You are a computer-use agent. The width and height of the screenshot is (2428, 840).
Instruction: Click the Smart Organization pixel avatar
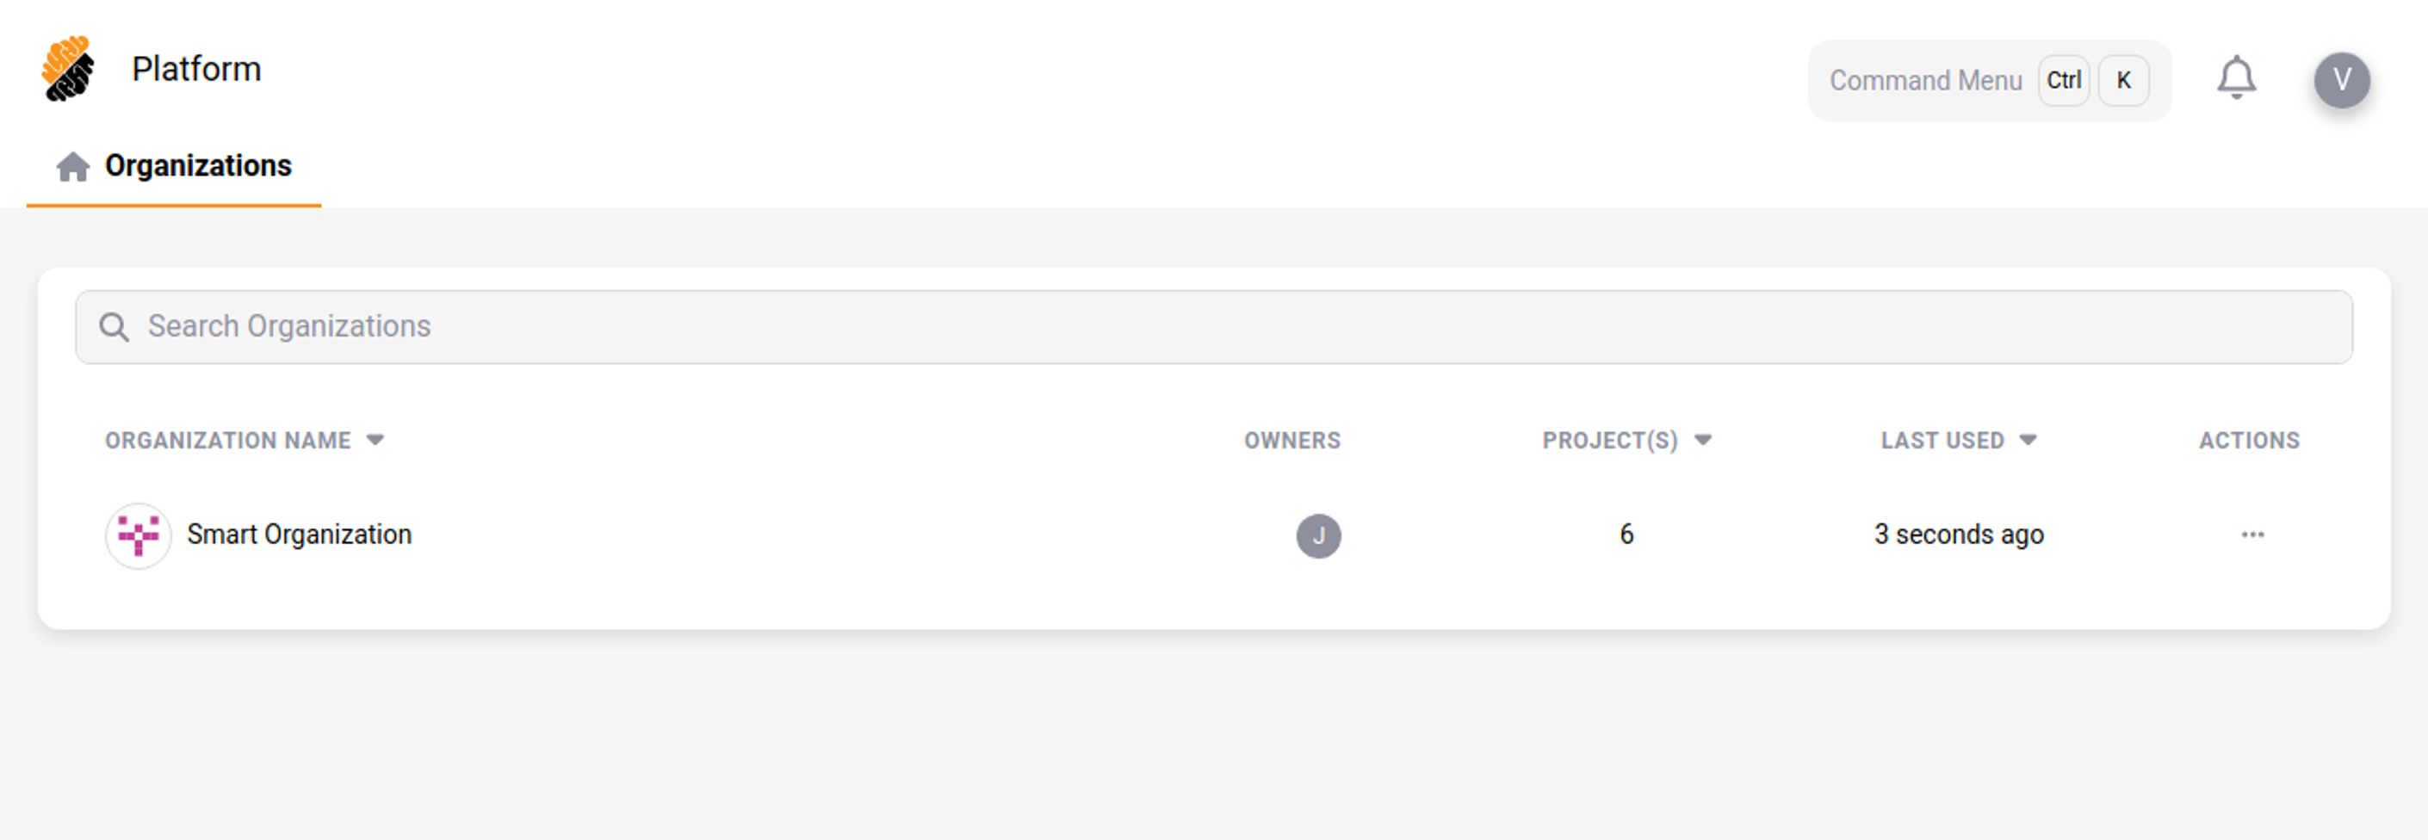pos(139,536)
